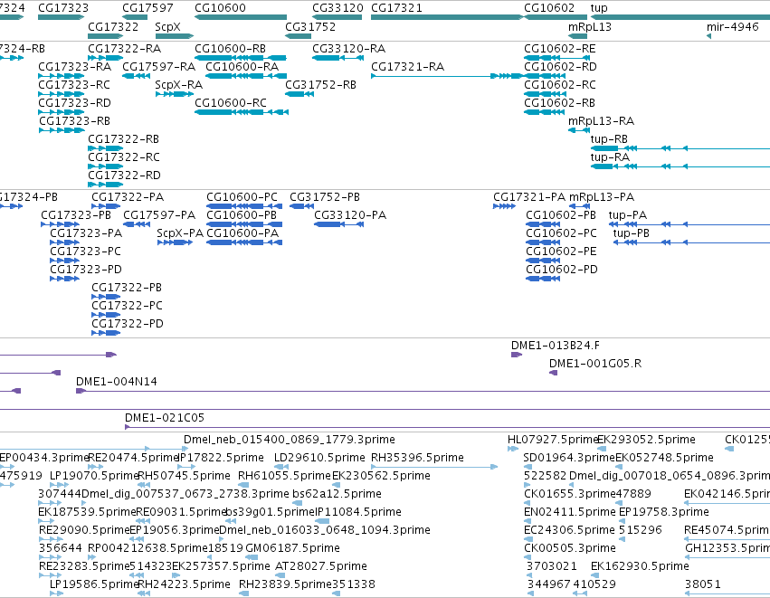Viewport: 770px width, 598px height.
Task: Click the mRpL13 gene label
Action: click(590, 26)
